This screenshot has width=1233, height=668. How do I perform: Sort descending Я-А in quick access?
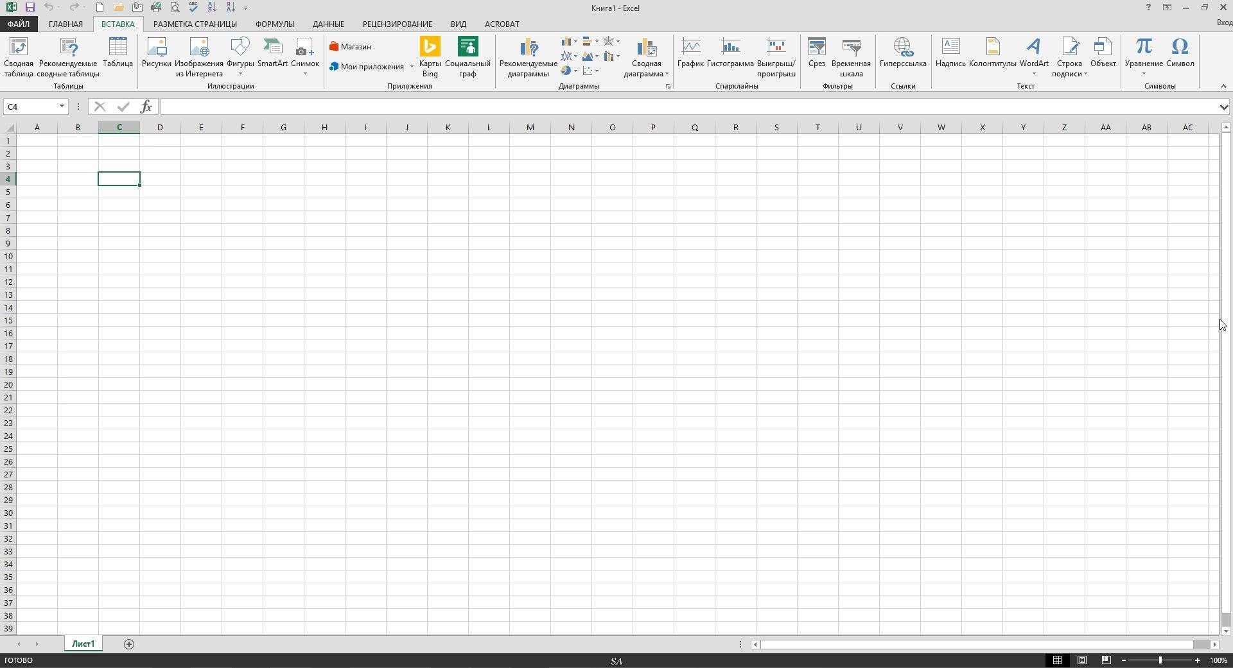[x=231, y=8]
